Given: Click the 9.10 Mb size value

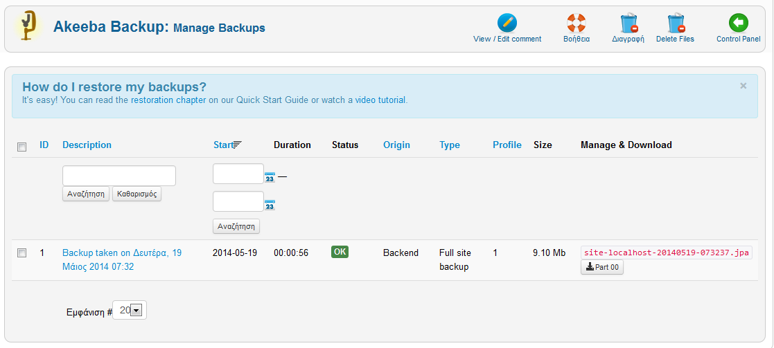Looking at the screenshot, I should [x=549, y=253].
